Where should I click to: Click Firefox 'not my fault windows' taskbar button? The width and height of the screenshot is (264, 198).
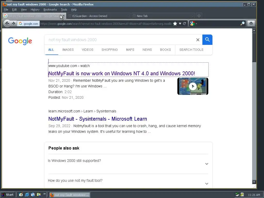[70, 195]
